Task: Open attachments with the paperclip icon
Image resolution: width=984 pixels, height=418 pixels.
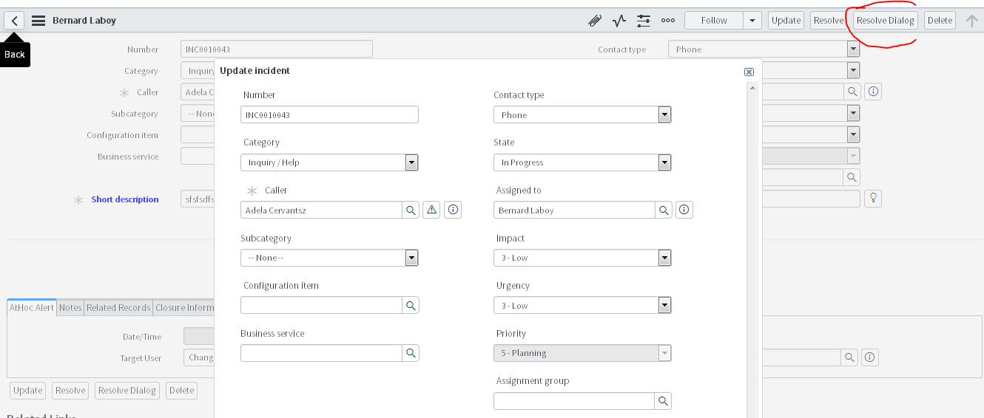Action: [x=595, y=21]
